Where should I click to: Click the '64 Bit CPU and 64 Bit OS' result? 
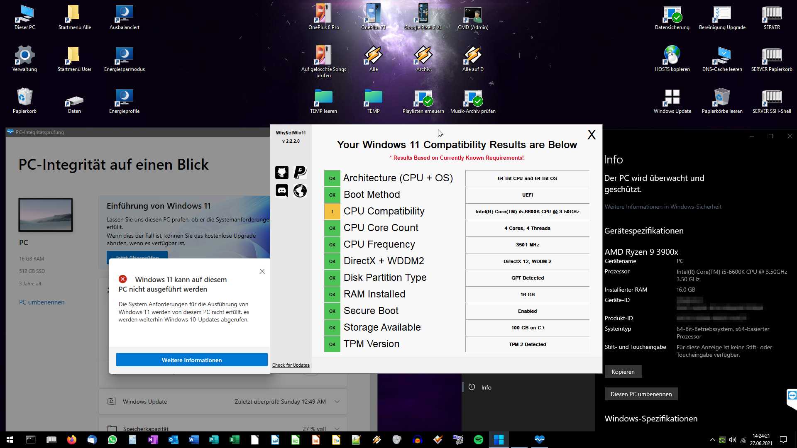click(x=527, y=178)
